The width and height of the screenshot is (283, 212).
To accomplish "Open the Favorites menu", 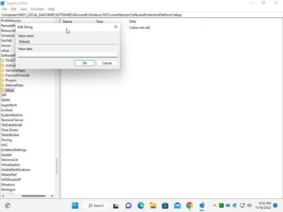I will click(37, 9).
